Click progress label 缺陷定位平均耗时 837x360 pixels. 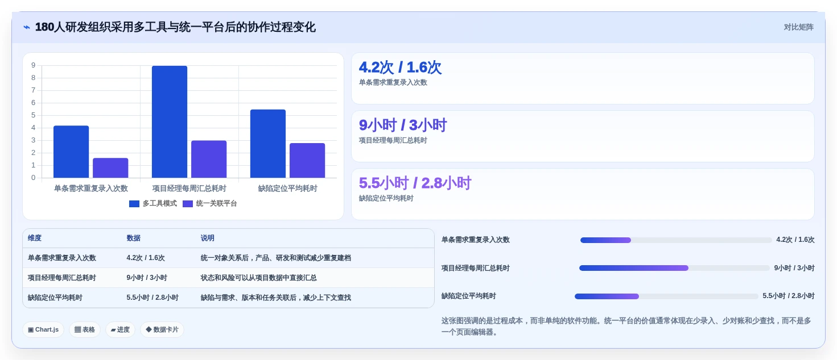point(469,296)
